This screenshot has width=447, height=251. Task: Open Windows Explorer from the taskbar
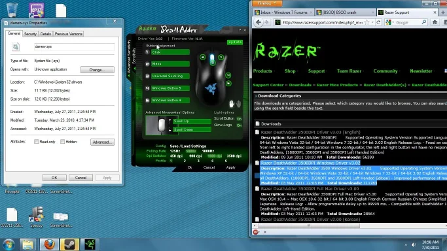(27, 244)
